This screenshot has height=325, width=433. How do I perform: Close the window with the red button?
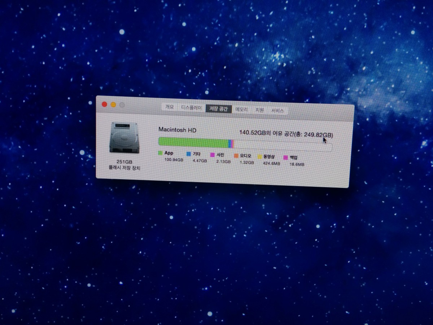[105, 104]
